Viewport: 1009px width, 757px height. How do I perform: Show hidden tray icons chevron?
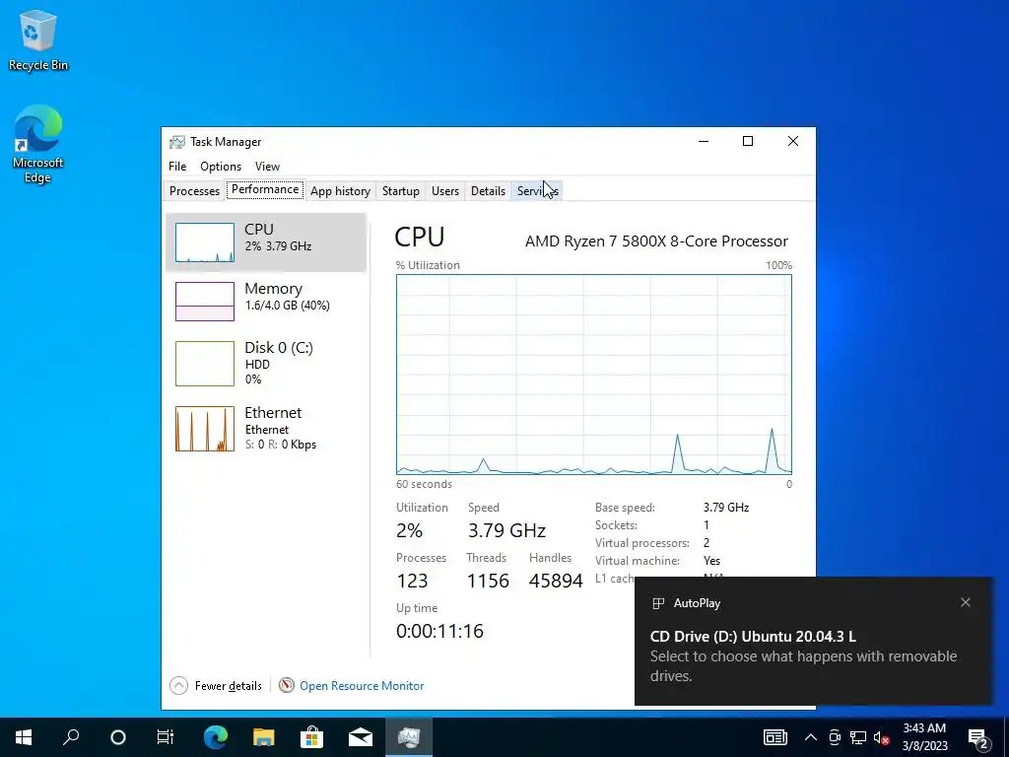pyautogui.click(x=811, y=737)
